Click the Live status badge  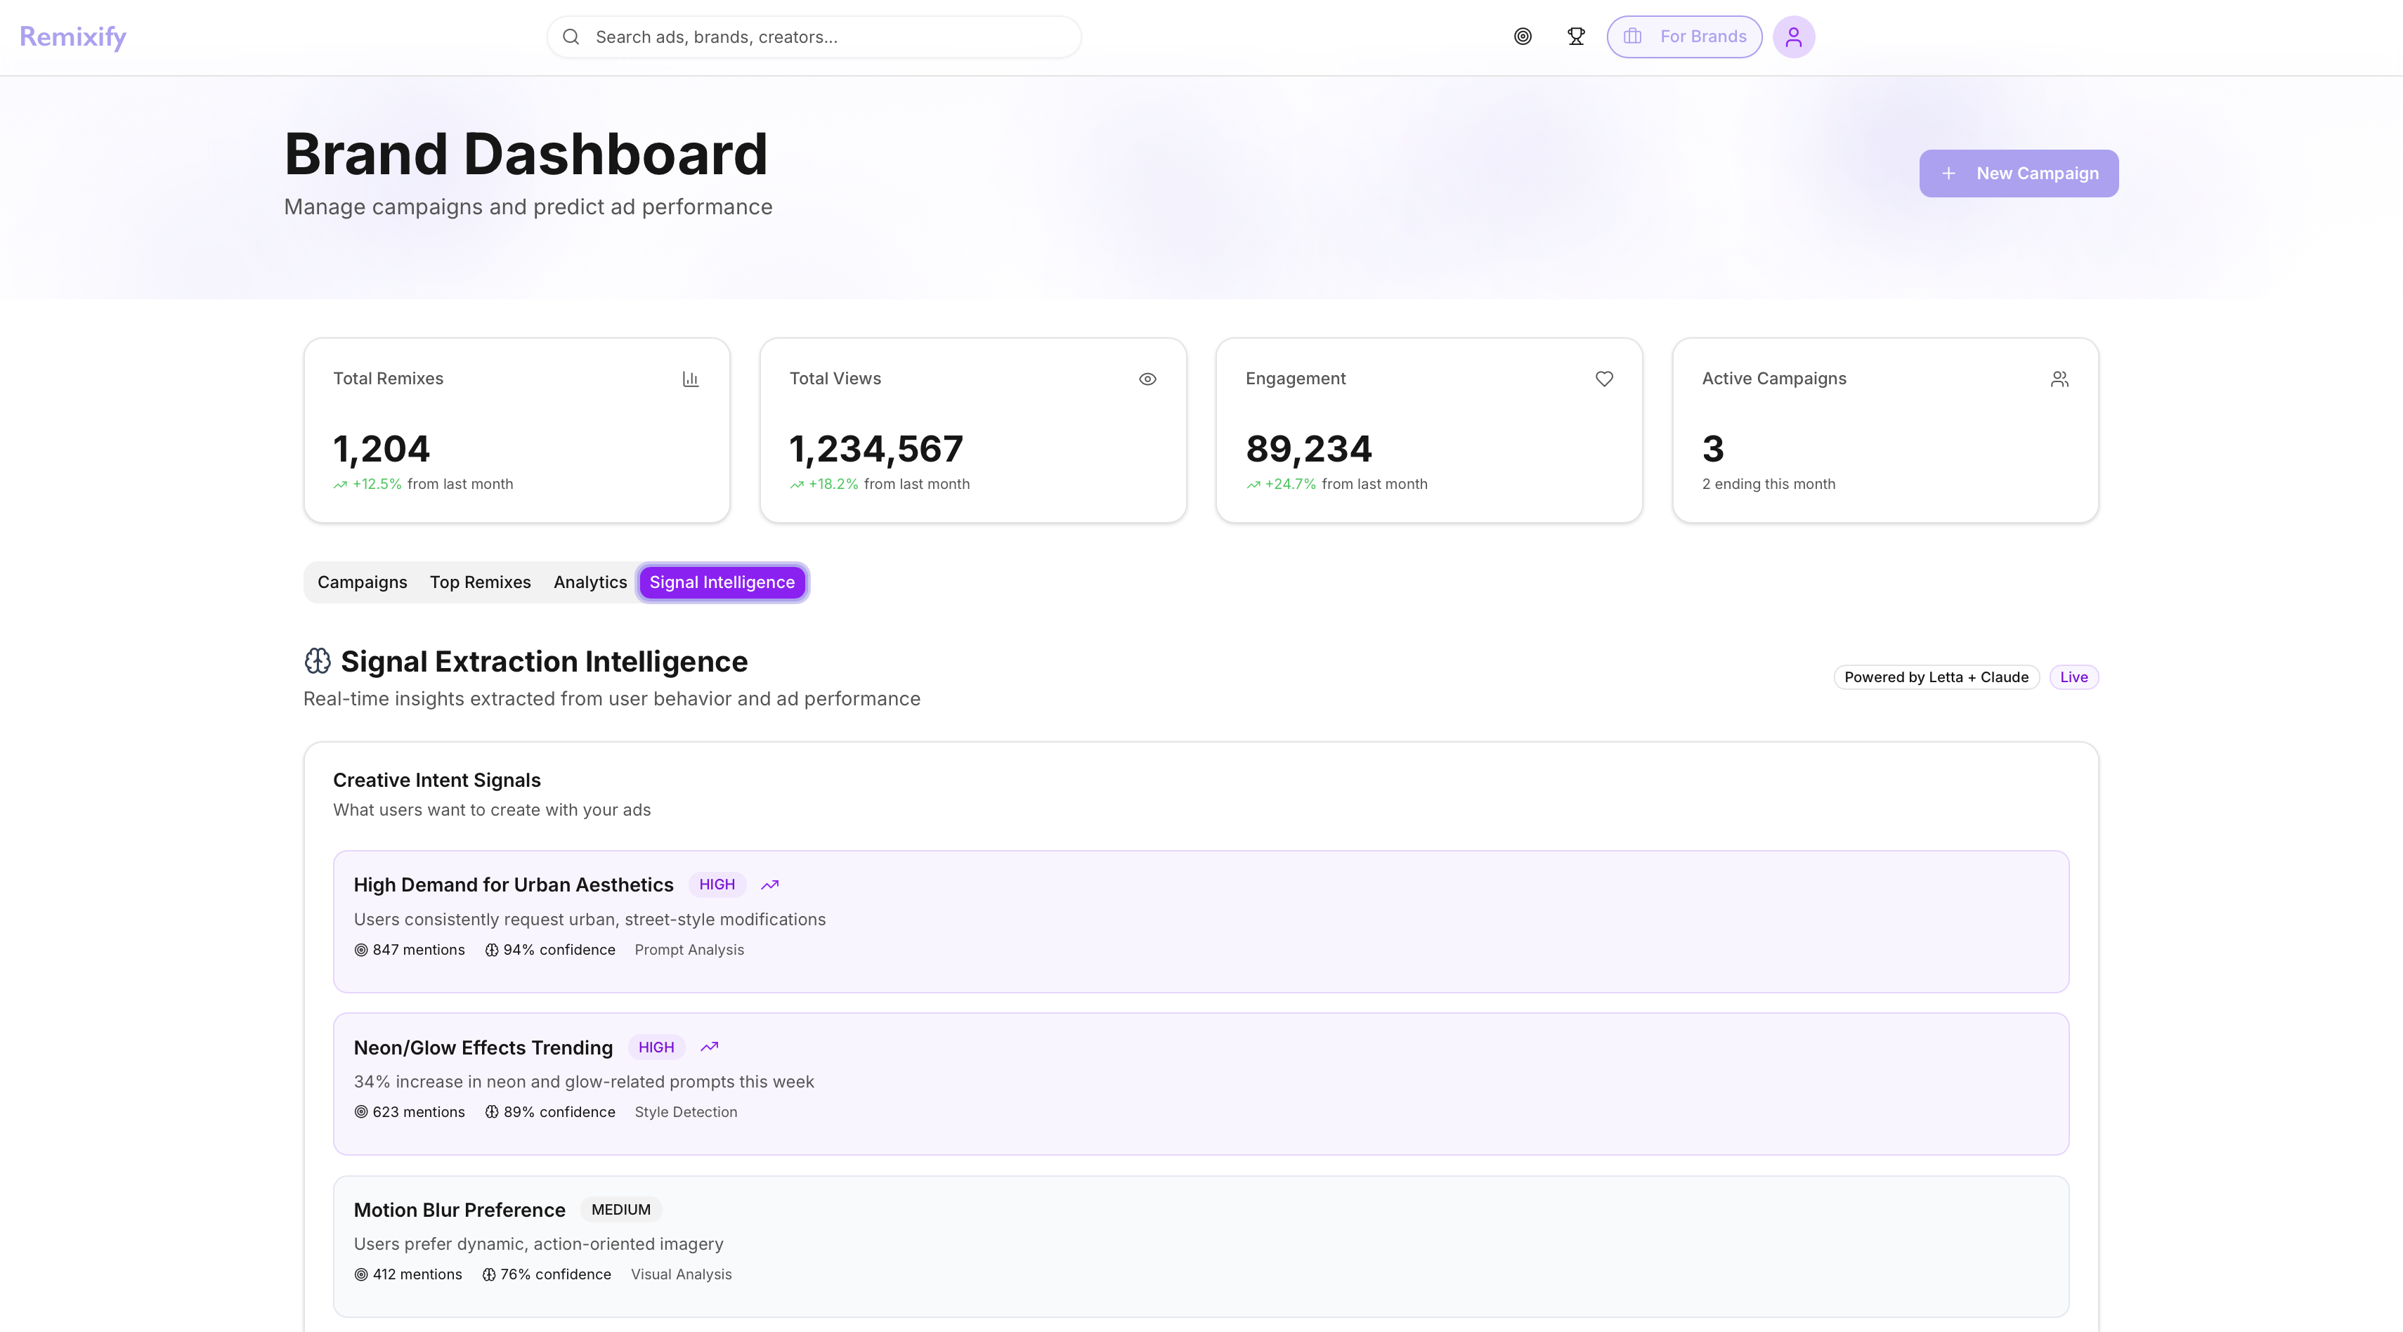click(2073, 677)
